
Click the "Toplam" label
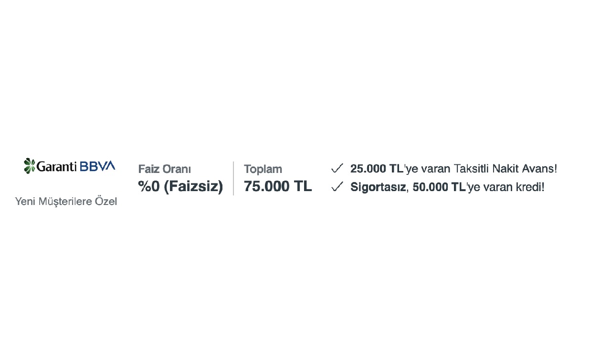click(263, 169)
